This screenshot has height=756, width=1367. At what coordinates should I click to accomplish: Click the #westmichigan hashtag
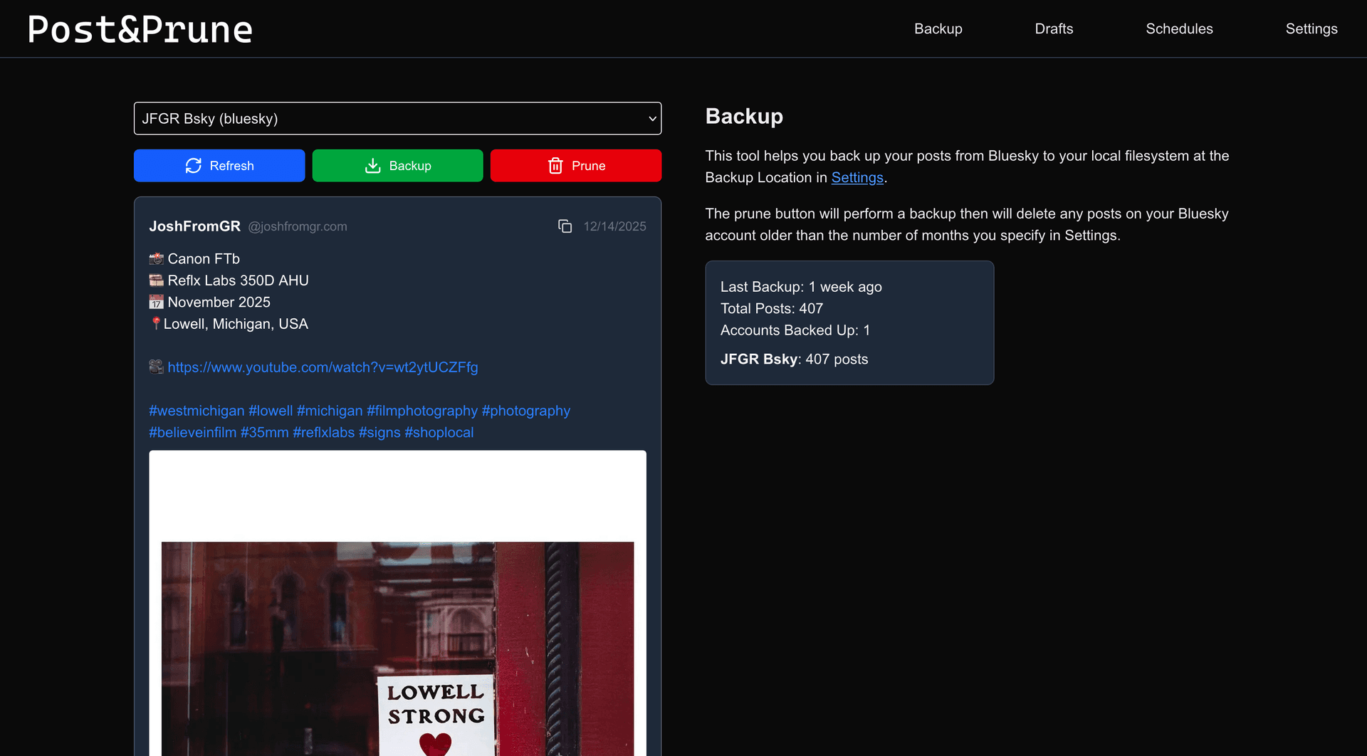click(197, 411)
